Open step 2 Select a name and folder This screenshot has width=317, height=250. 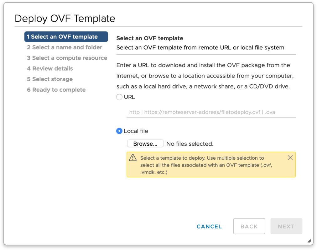65,47
